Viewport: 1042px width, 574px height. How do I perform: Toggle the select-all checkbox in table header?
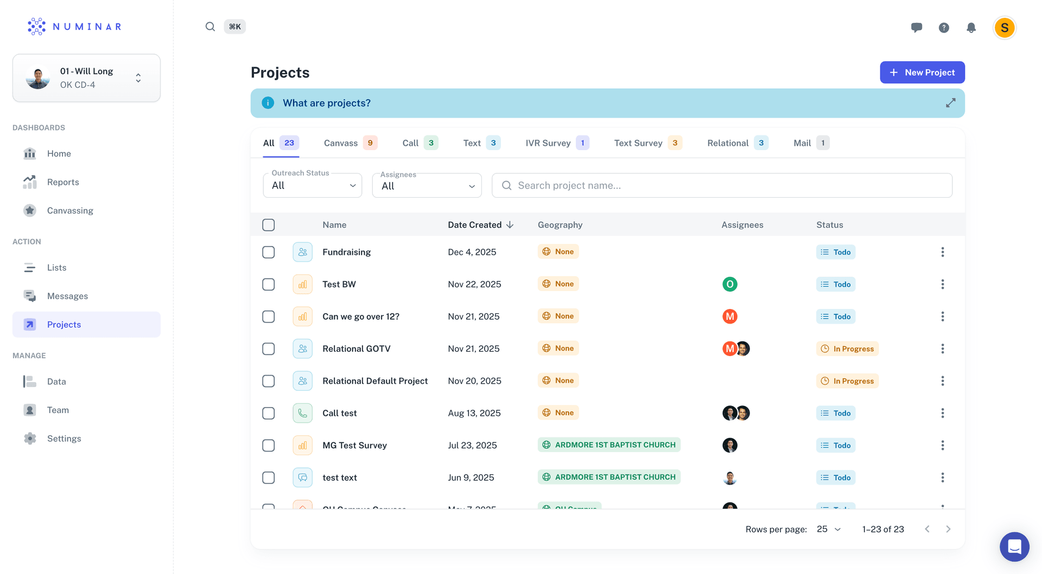pyautogui.click(x=269, y=225)
